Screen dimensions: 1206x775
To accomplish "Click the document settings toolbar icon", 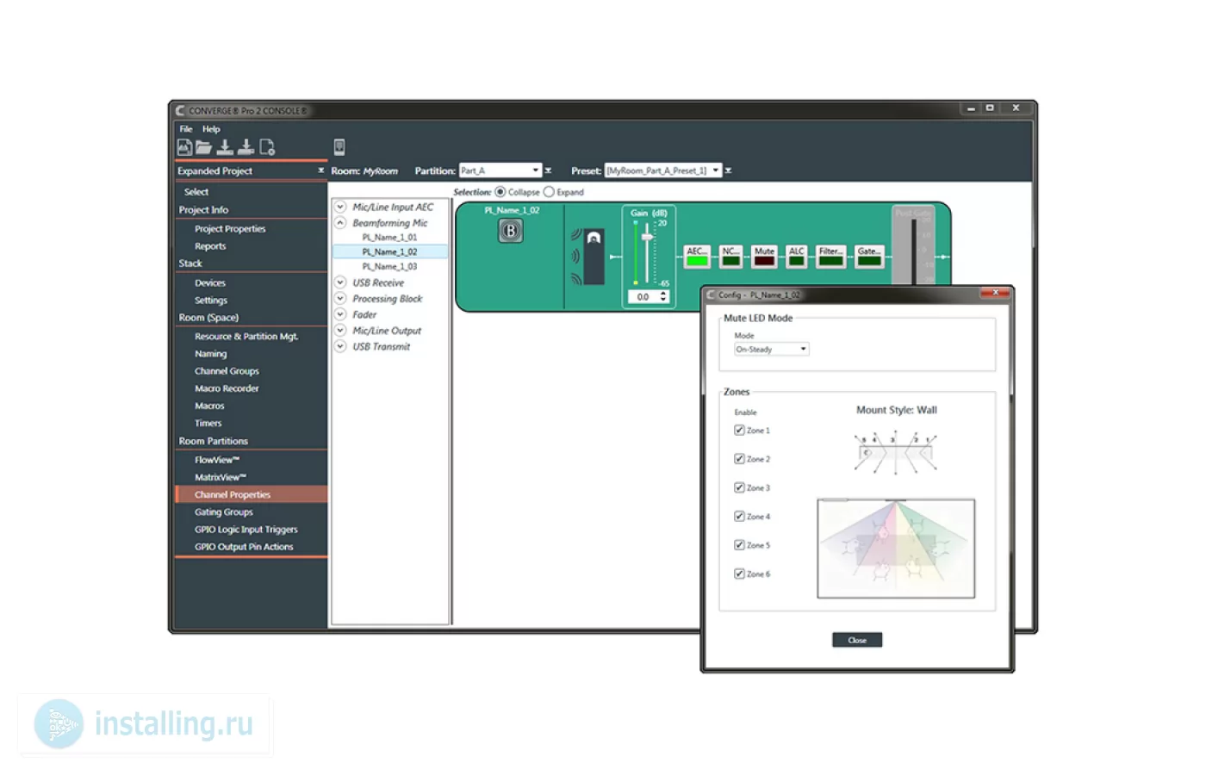I will pos(267,147).
